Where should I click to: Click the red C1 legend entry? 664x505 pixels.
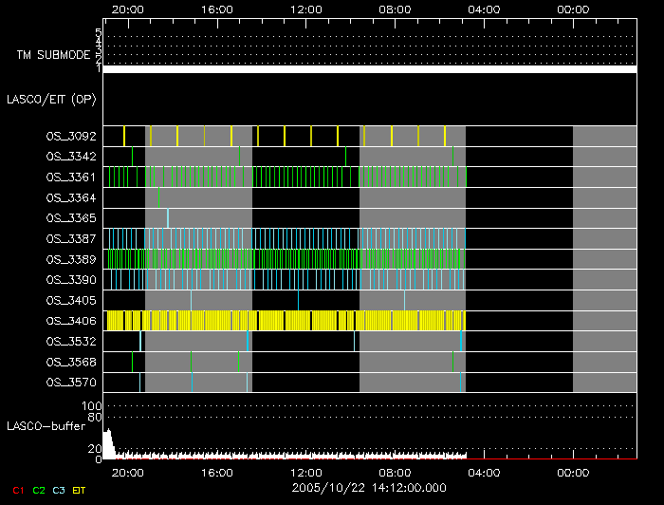pyautogui.click(x=18, y=490)
